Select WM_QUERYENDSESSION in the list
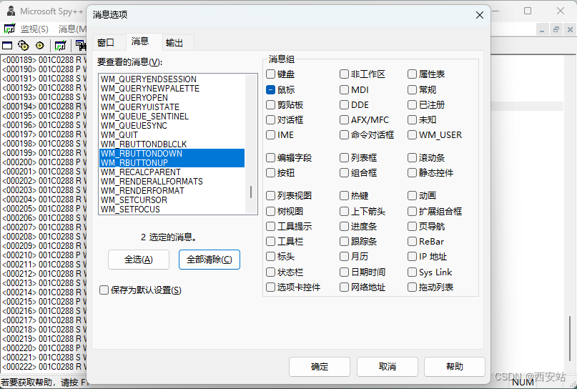This screenshot has width=577, height=389. pyautogui.click(x=172, y=79)
